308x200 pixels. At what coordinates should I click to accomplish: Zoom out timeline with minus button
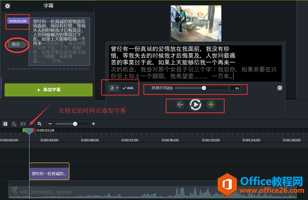50,124
